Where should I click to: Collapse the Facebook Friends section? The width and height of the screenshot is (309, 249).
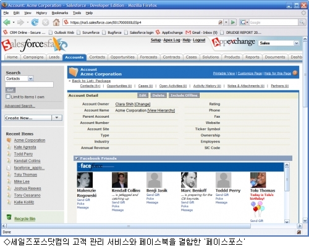77,158
